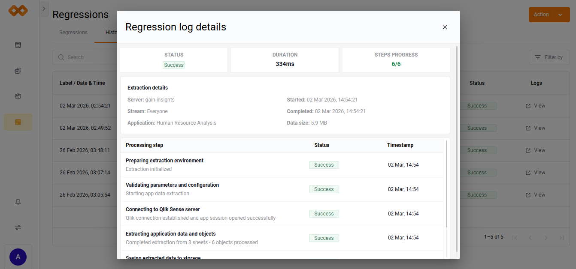Click the highlighted regression logs sidebar icon

point(18,122)
